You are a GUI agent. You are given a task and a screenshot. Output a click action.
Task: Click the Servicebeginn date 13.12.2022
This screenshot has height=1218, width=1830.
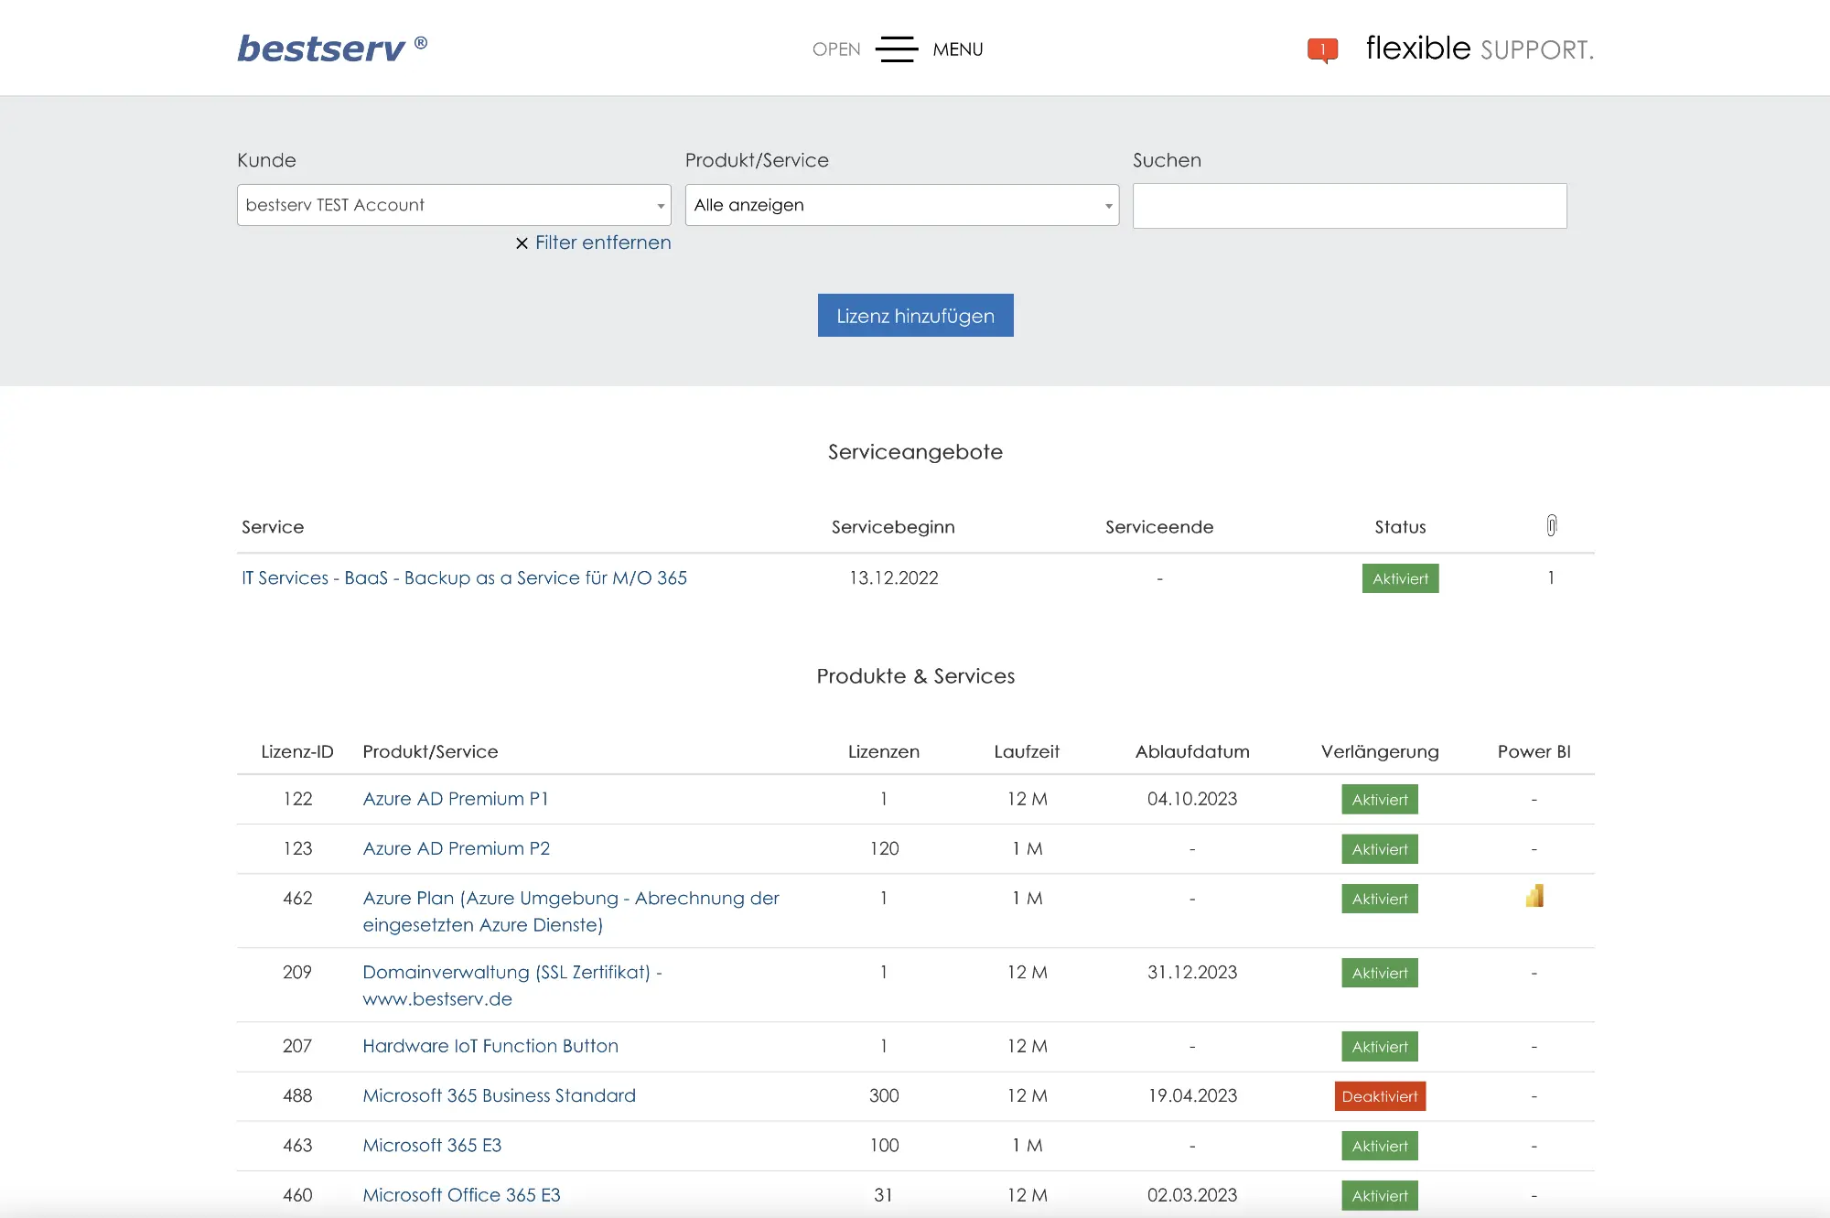pos(894,578)
